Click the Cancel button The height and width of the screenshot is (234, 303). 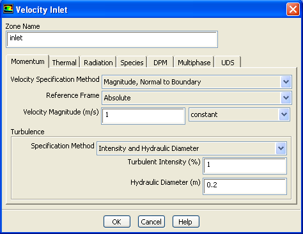tap(151, 222)
